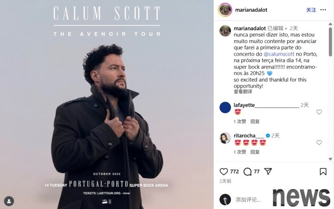Click comments scrollbar down arrow
334x209 pixels.
(x=330, y=159)
